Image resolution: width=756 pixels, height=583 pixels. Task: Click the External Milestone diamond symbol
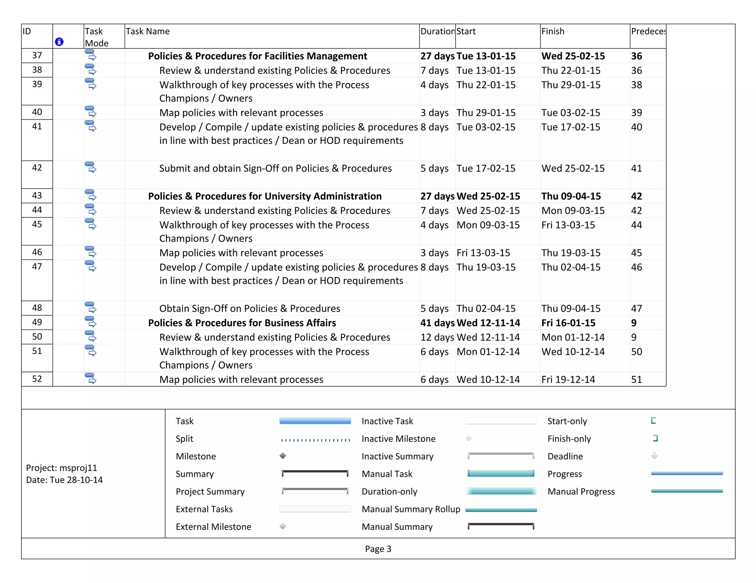[283, 526]
